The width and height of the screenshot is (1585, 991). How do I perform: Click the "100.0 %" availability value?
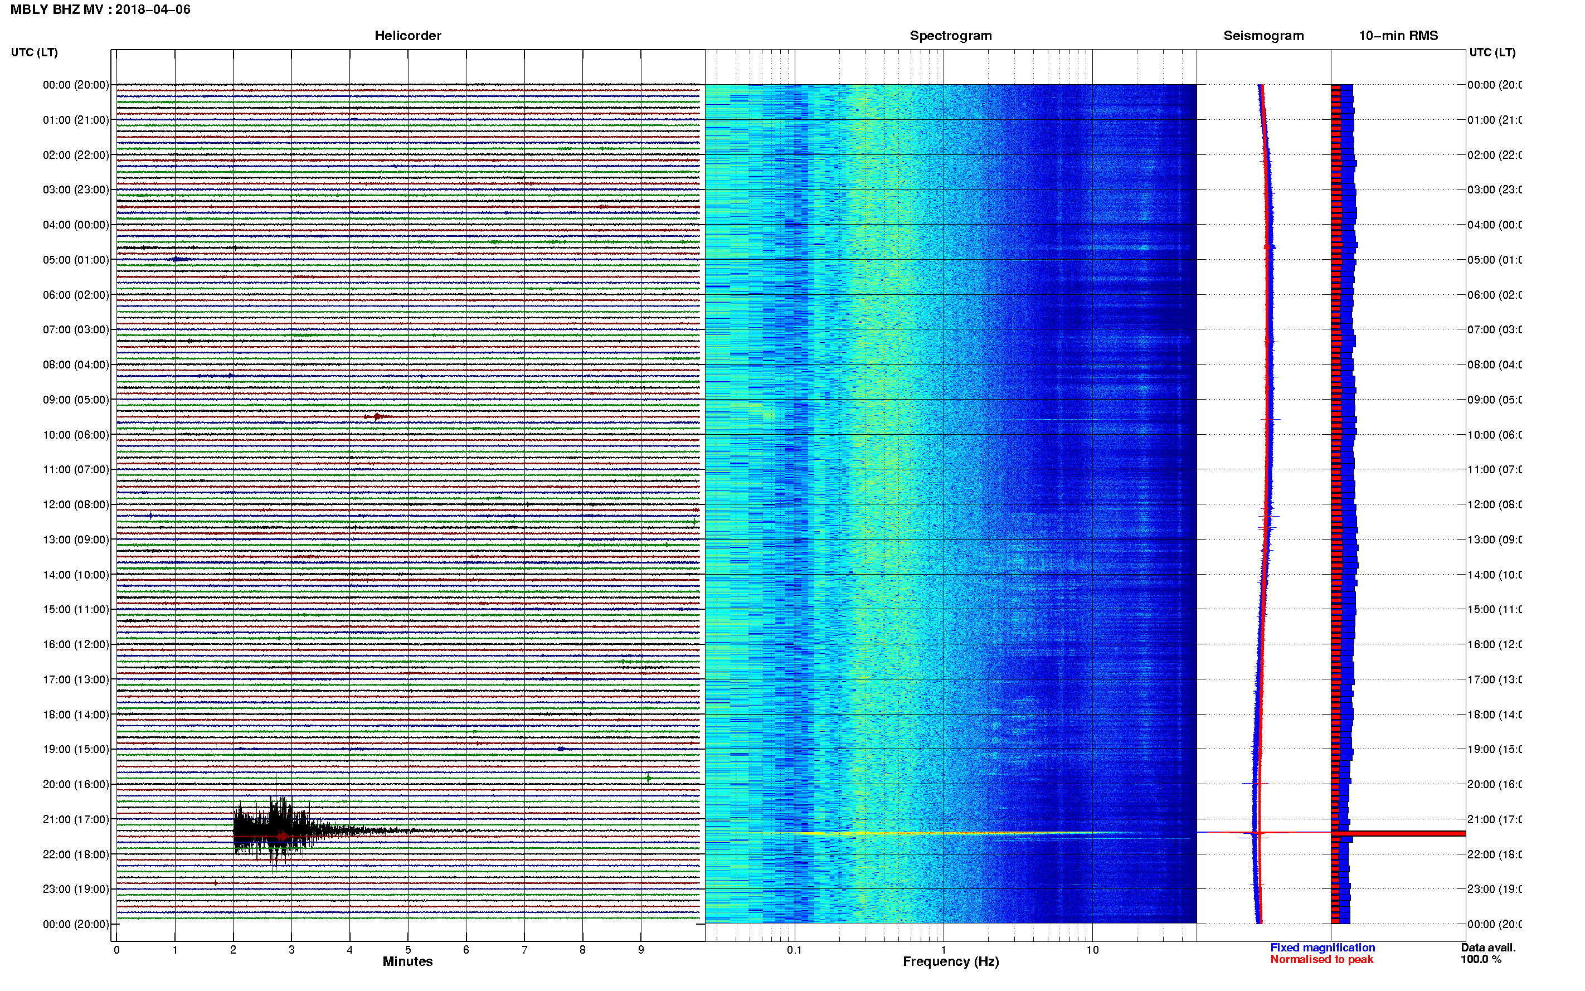(1481, 960)
